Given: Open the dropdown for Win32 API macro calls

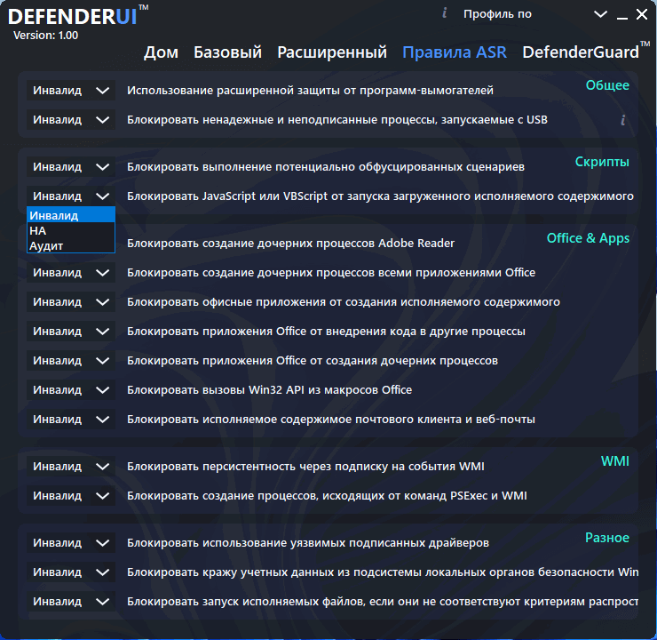Looking at the screenshot, I should 71,390.
